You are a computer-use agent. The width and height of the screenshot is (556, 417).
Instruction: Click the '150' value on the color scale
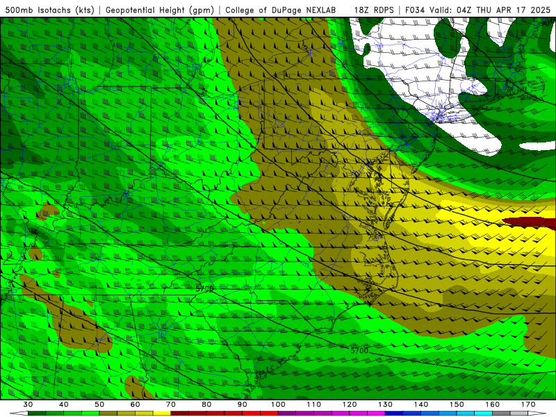pos(457,404)
